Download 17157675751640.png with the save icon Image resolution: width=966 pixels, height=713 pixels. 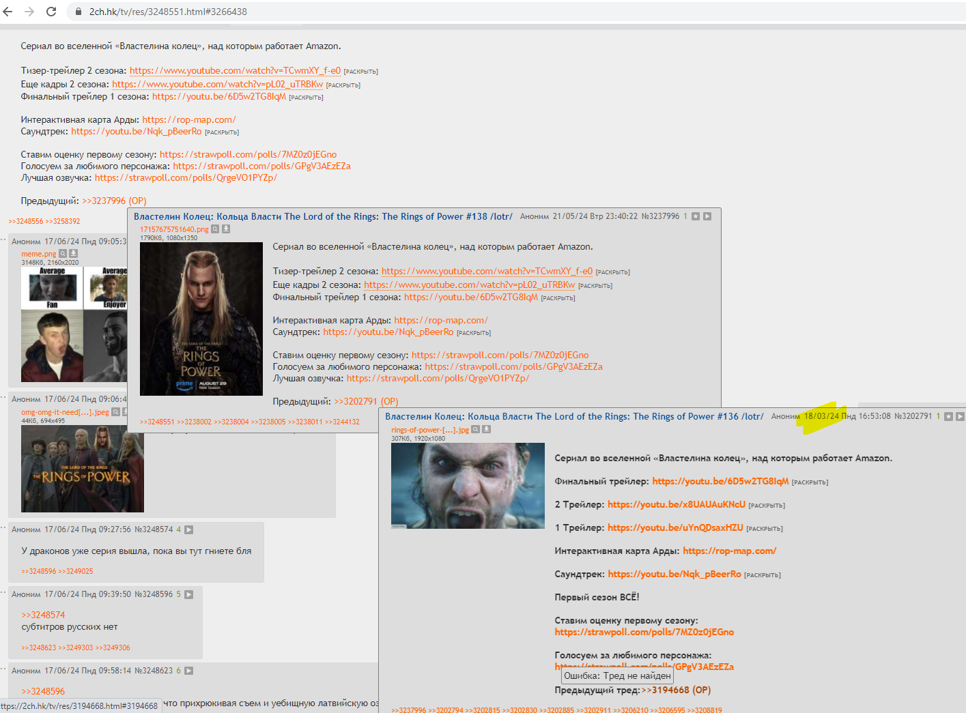pos(226,229)
